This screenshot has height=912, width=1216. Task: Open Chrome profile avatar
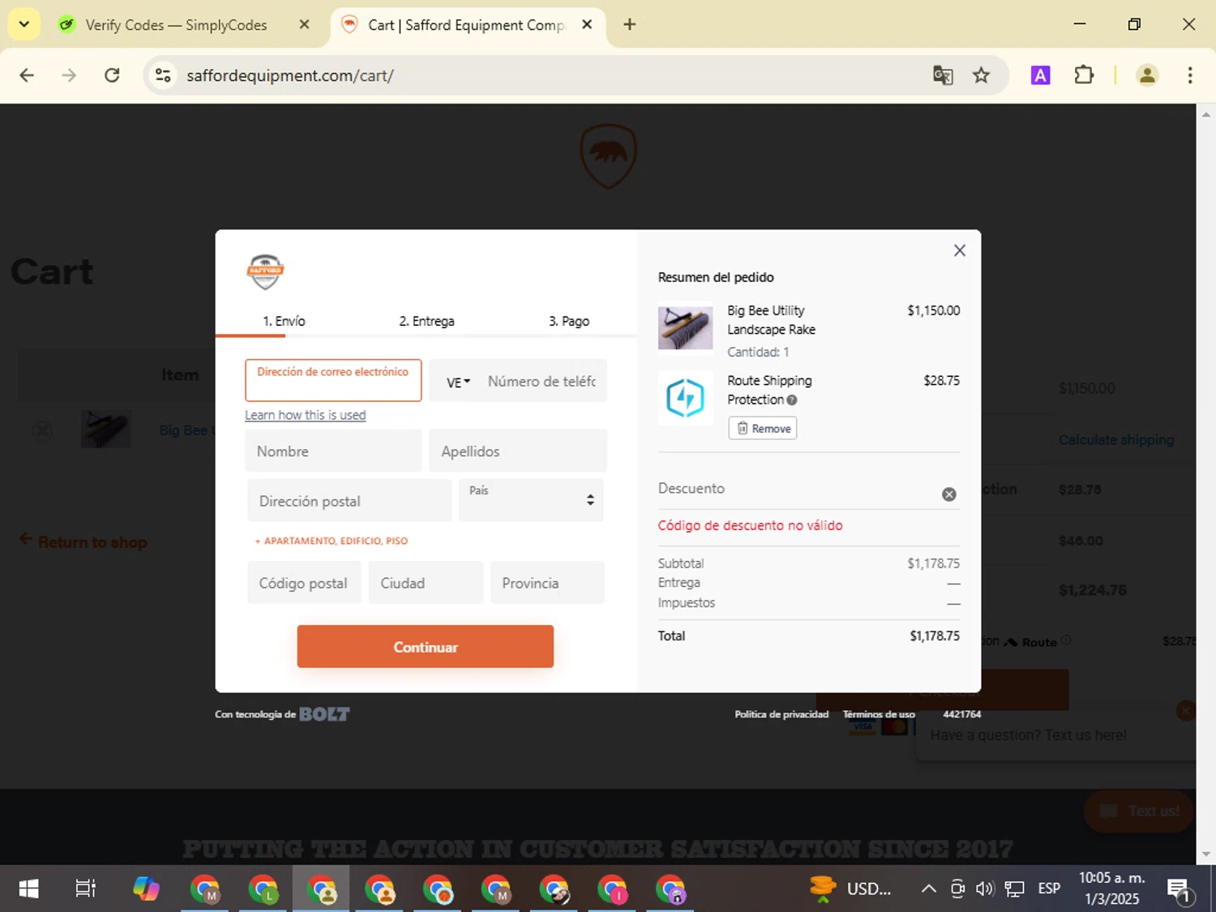pos(1147,75)
